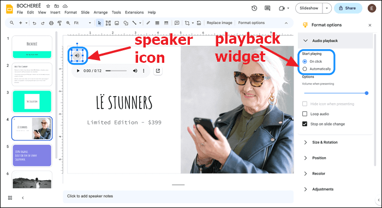
Task: Open the new slide layout dropdown arrow
Action: 26,23
